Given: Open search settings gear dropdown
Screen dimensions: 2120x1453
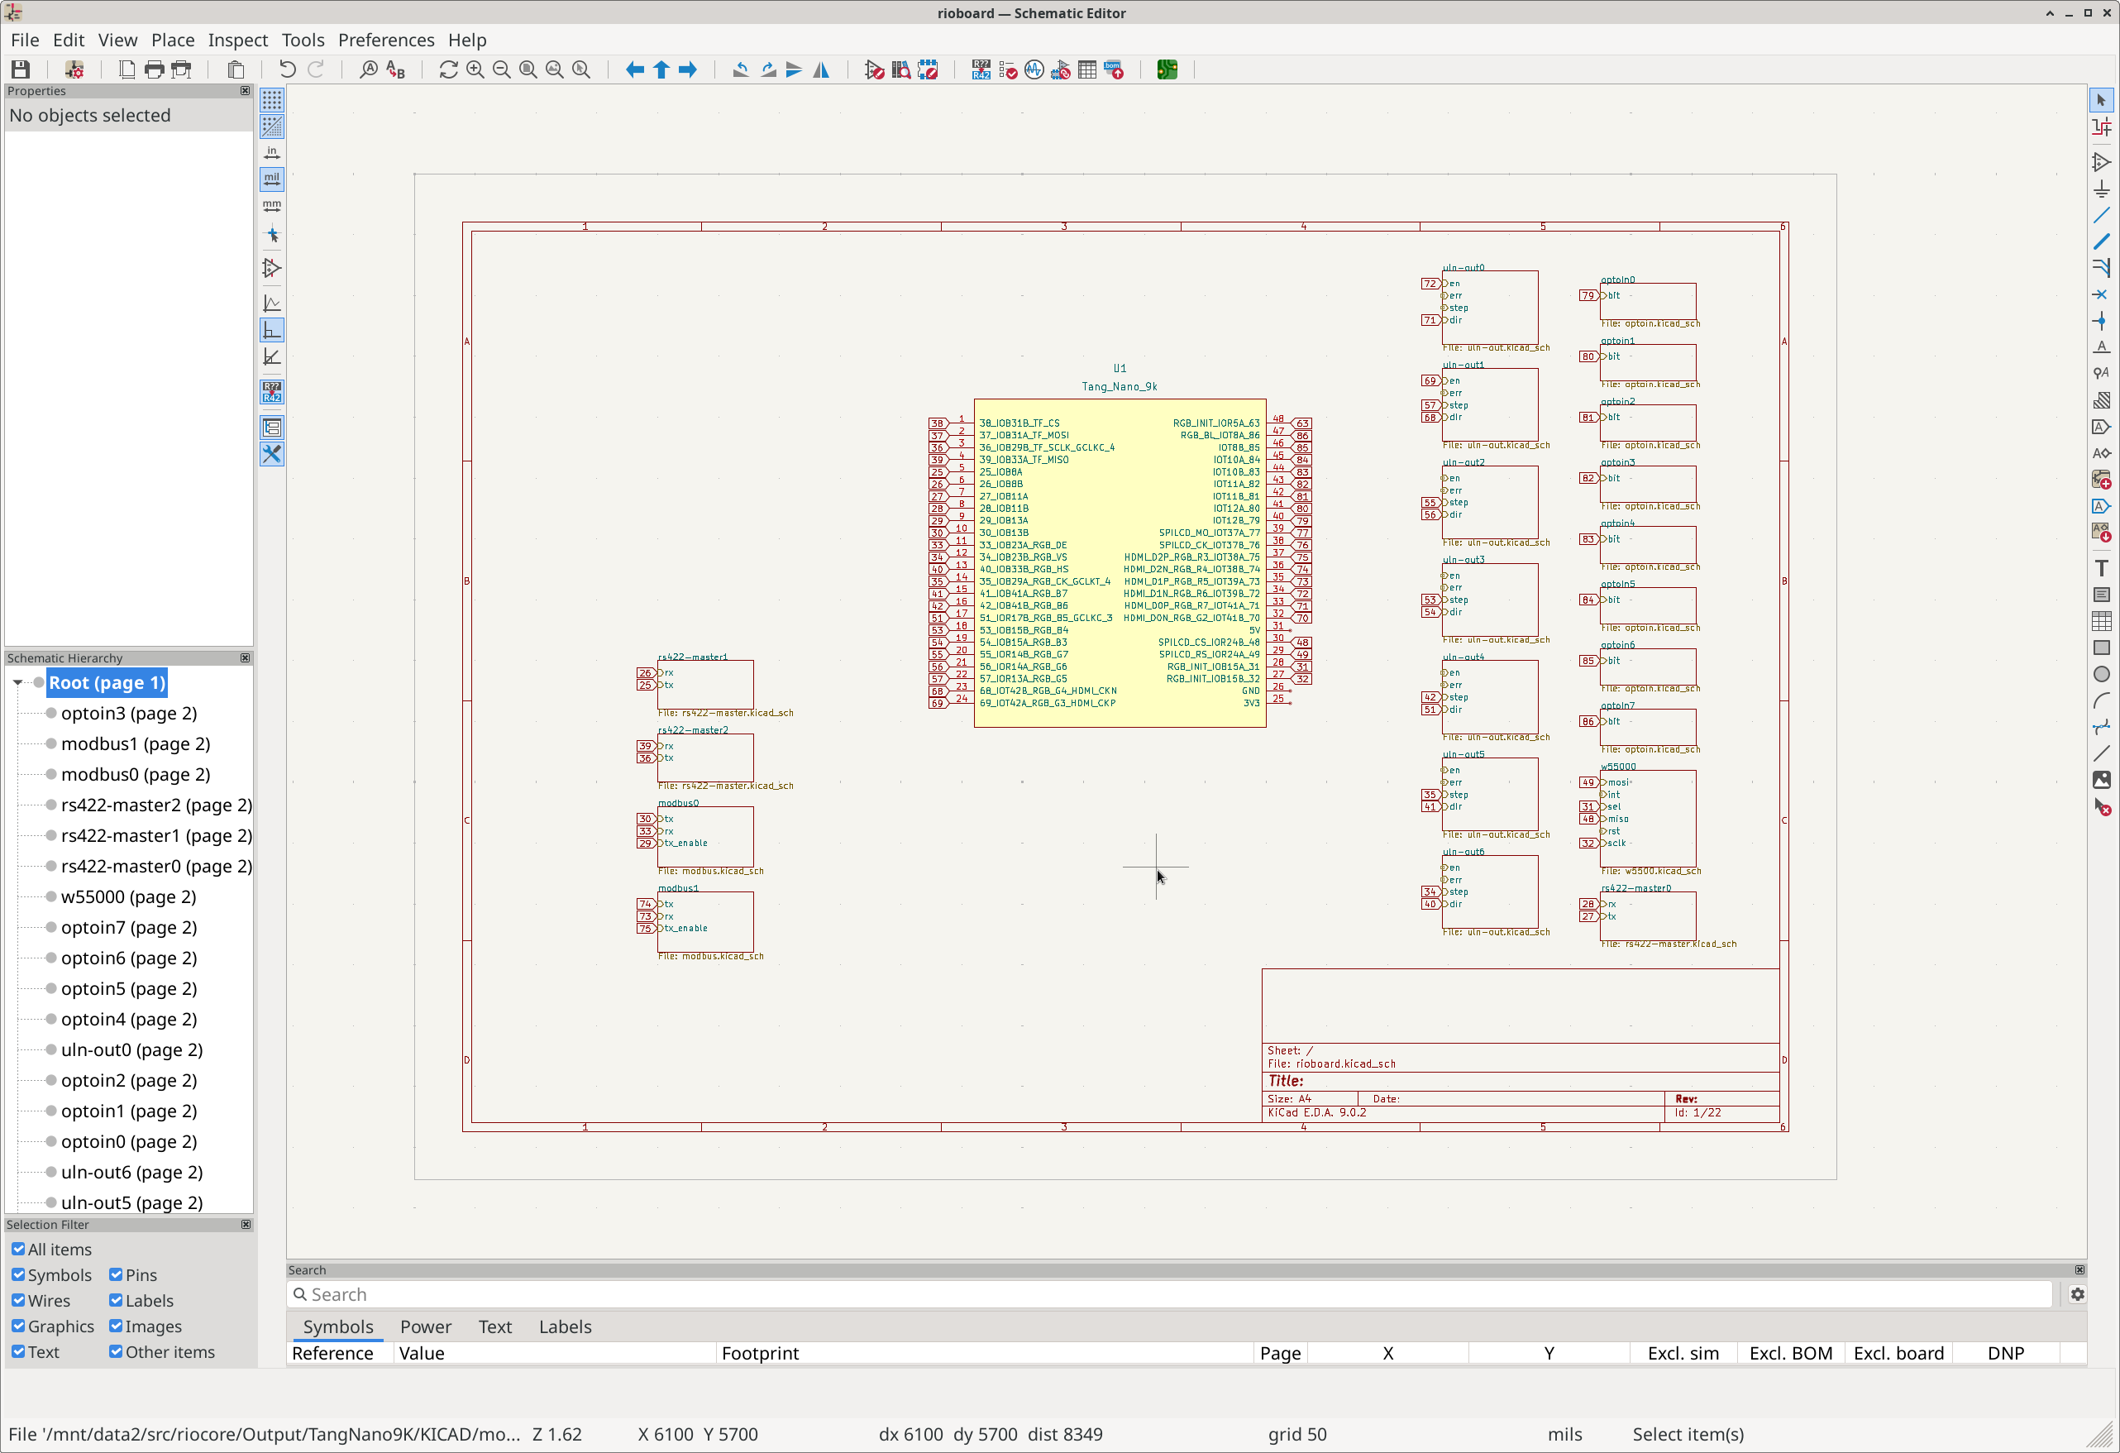Looking at the screenshot, I should click(x=2077, y=1295).
